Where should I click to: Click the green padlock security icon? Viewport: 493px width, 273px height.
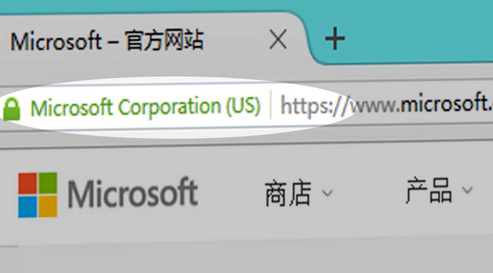(x=12, y=109)
